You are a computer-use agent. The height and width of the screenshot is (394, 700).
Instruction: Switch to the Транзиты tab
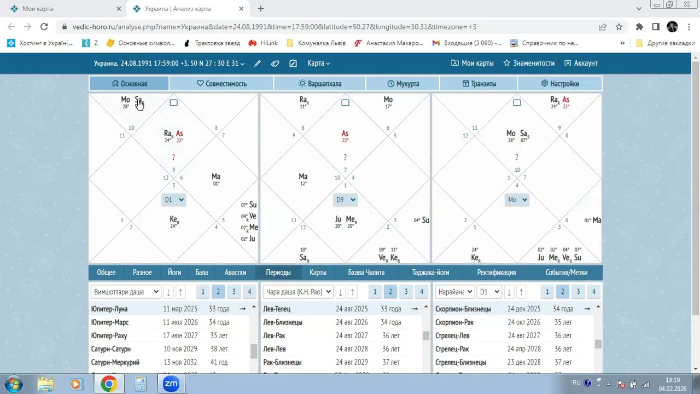coord(479,84)
